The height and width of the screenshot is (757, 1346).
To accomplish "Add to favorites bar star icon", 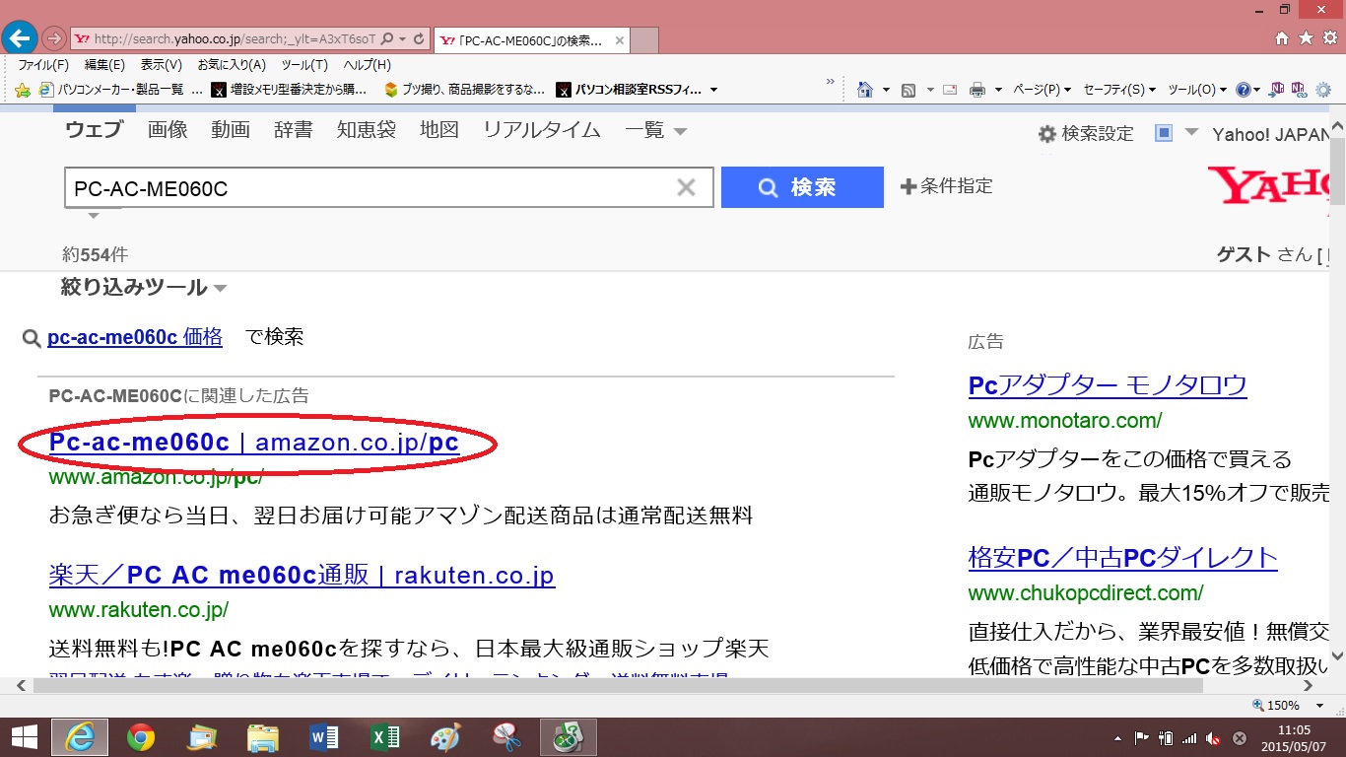I will (x=23, y=90).
